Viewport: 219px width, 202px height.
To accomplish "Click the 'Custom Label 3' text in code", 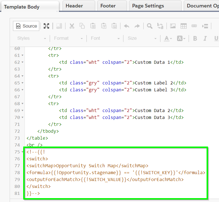I will pos(154,90).
